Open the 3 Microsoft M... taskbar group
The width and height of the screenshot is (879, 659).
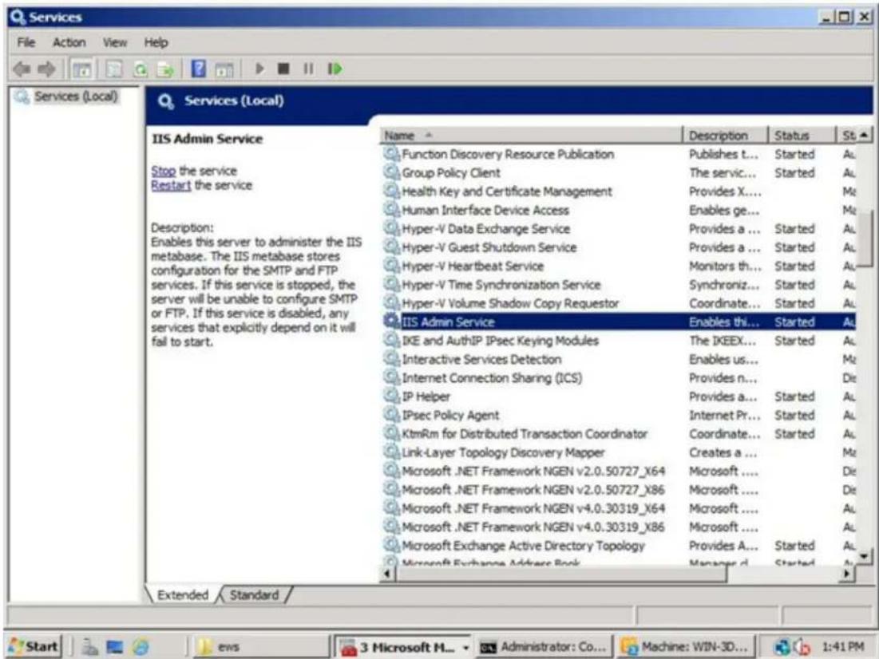[402, 647]
